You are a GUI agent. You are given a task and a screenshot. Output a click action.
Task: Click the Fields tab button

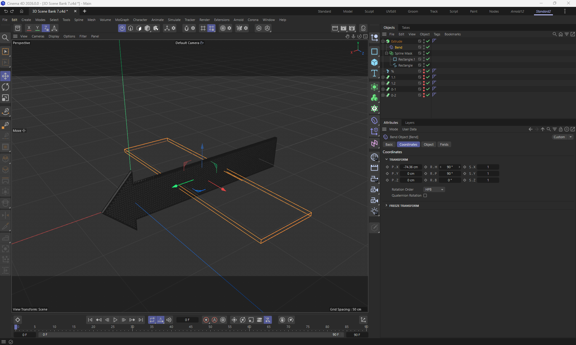coord(444,144)
